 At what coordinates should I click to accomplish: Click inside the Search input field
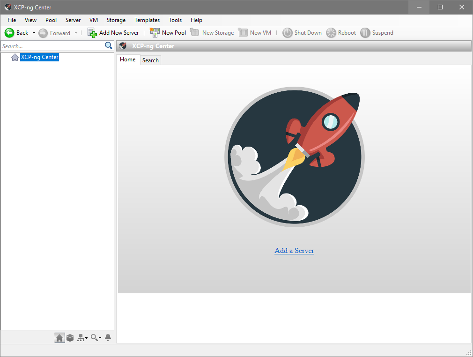click(x=52, y=46)
